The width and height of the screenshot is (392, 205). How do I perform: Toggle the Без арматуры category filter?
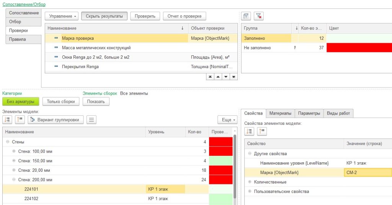tap(21, 102)
